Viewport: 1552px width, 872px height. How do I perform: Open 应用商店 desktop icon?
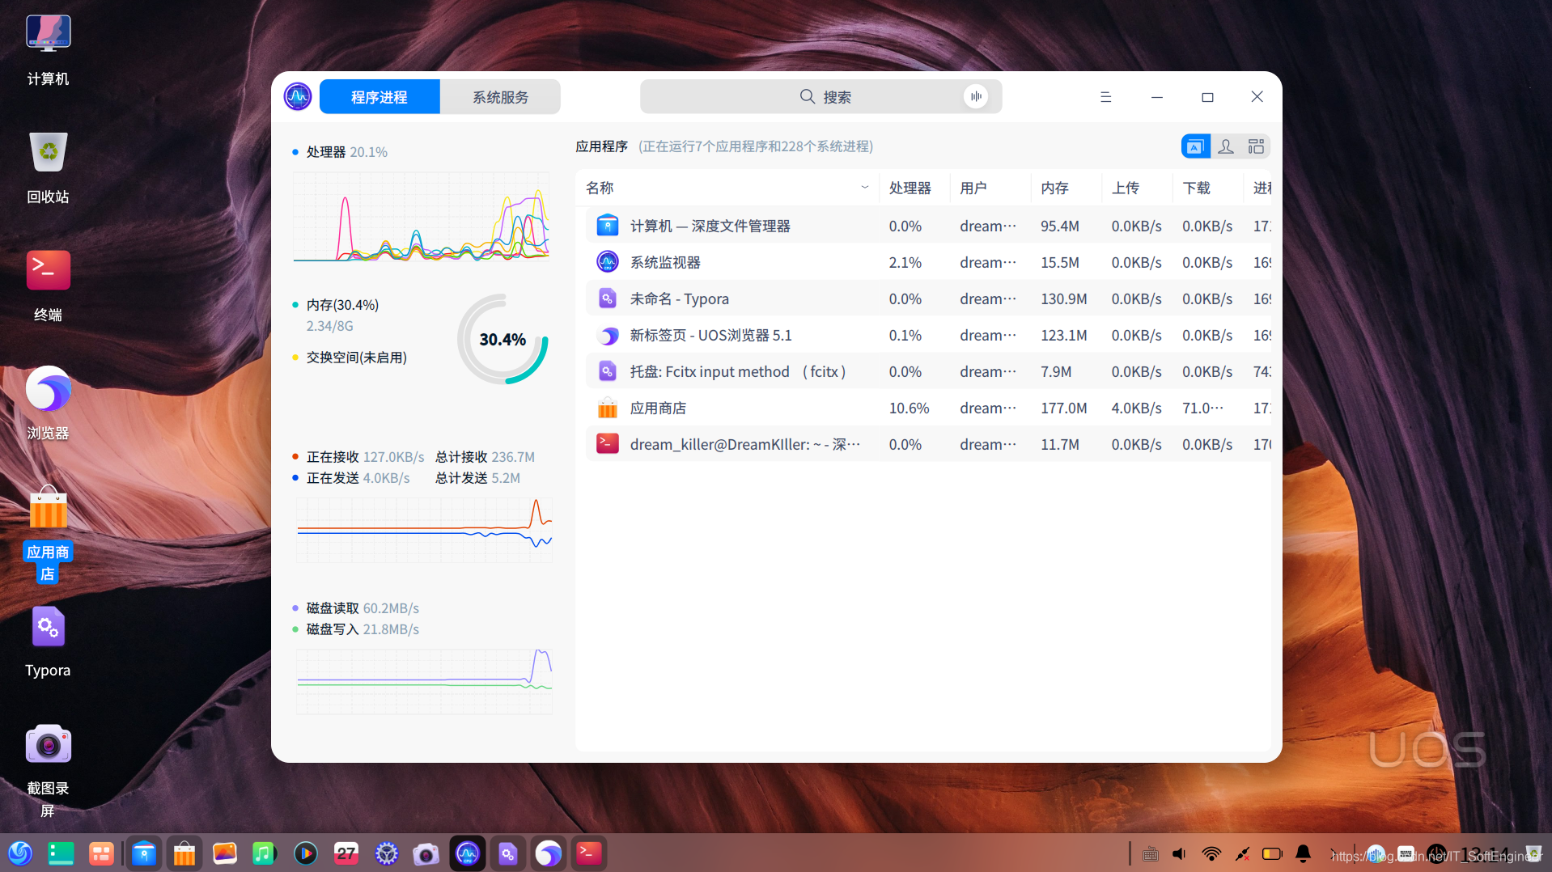48,534
